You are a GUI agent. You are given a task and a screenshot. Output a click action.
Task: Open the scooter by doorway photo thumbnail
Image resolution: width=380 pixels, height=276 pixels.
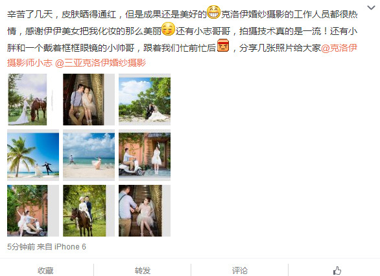coord(145,155)
